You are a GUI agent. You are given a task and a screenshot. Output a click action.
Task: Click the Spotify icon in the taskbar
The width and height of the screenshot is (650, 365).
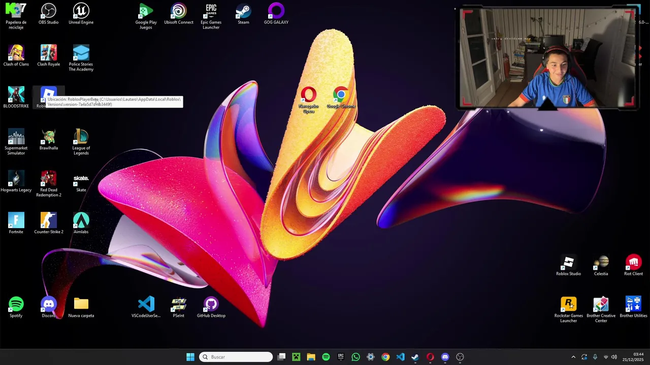coord(326,357)
